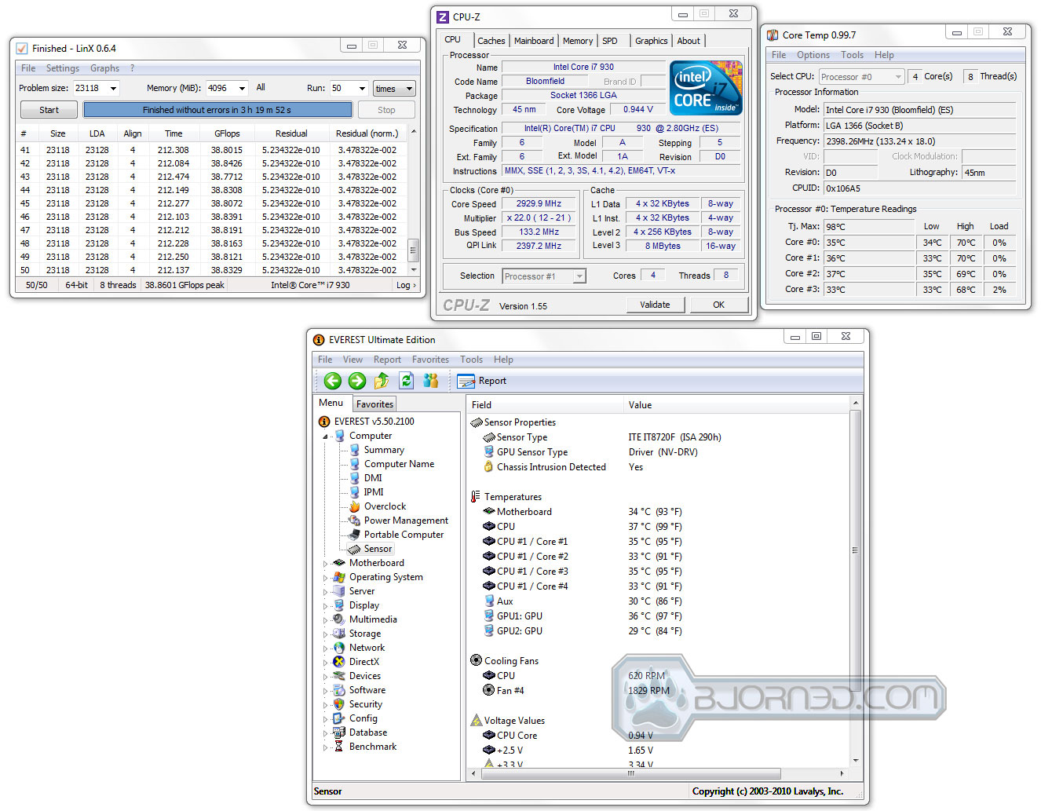Open Options menu in Core Temp

pyautogui.click(x=813, y=55)
